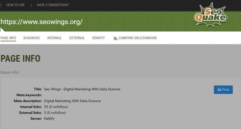Click the https://www.seowings.org/ URL text
Image resolution: width=241 pixels, height=129 pixels.
[41, 22]
